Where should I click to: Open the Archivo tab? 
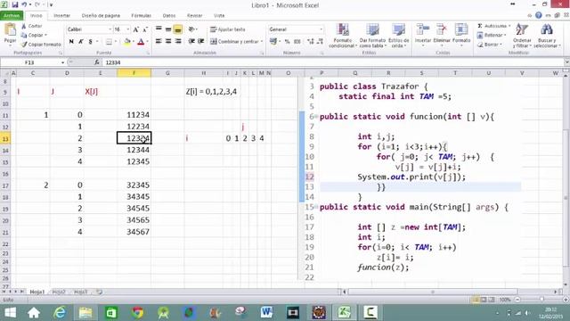click(x=12, y=16)
